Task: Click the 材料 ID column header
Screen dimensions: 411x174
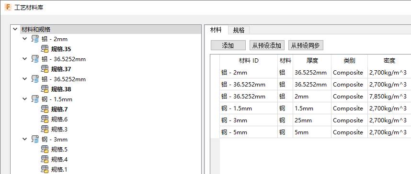Action: tap(249, 60)
